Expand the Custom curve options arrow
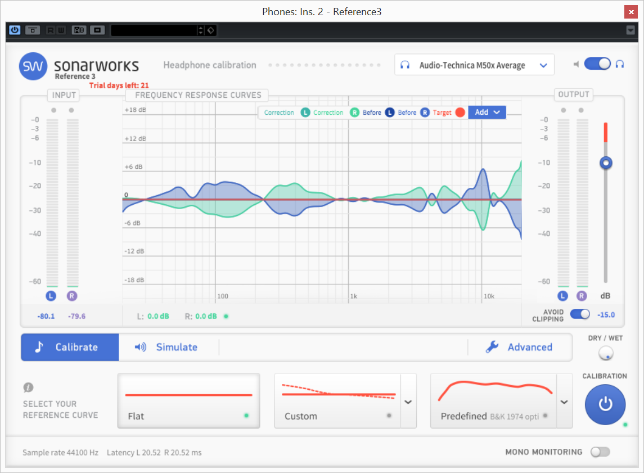This screenshot has height=473, width=644. (408, 402)
